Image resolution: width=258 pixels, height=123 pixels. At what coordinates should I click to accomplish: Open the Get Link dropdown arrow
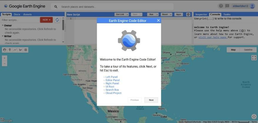click(x=127, y=14)
